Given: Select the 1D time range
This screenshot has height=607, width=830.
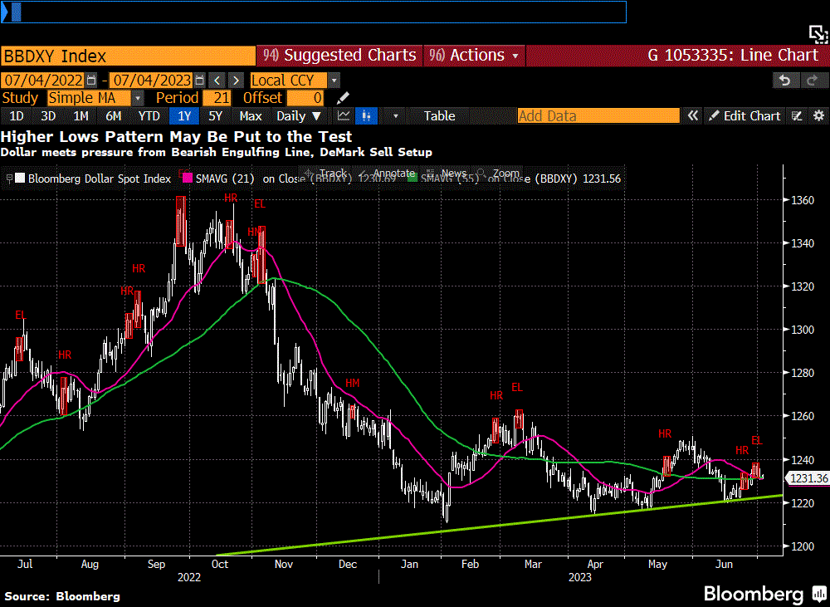Looking at the screenshot, I should pos(17,116).
